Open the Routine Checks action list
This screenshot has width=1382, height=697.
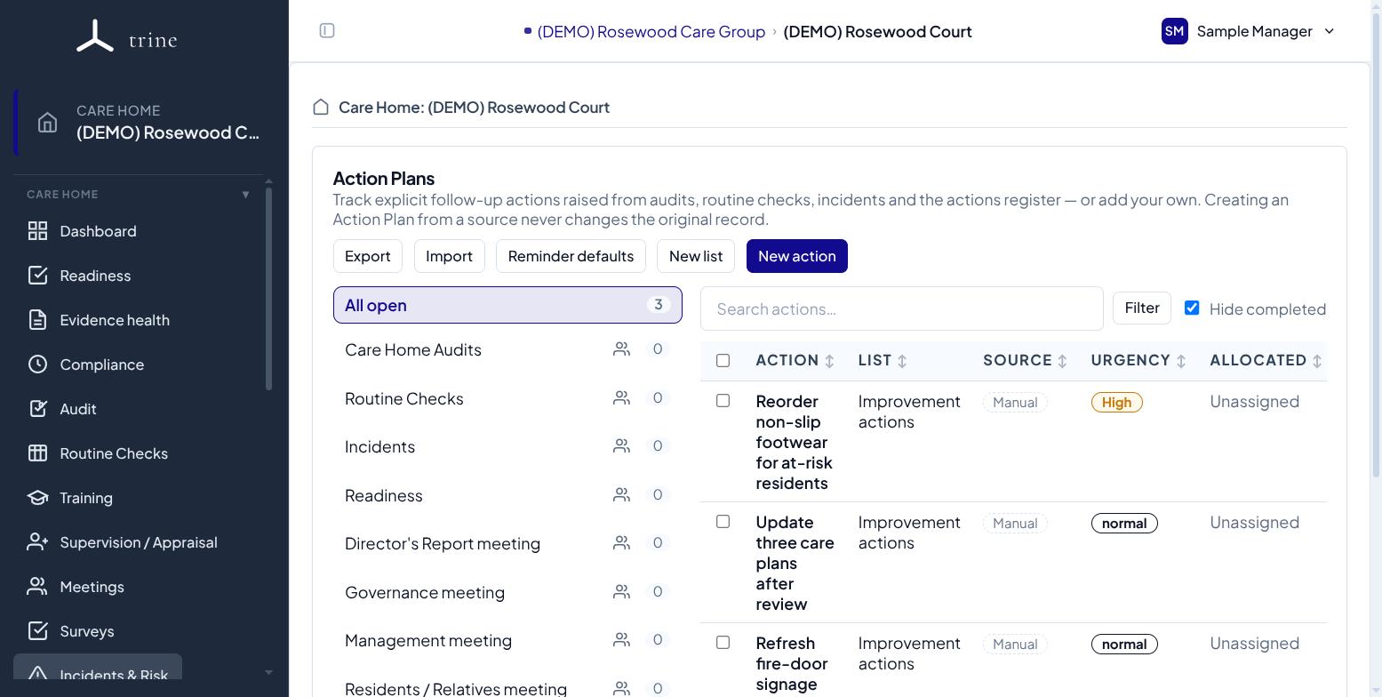pos(507,398)
